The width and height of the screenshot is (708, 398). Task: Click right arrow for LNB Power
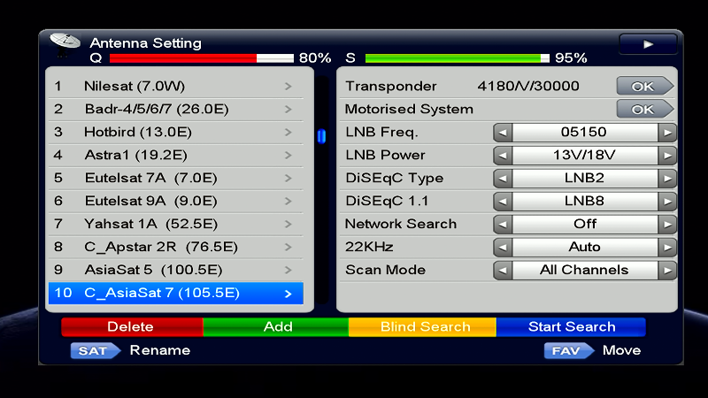[667, 156]
